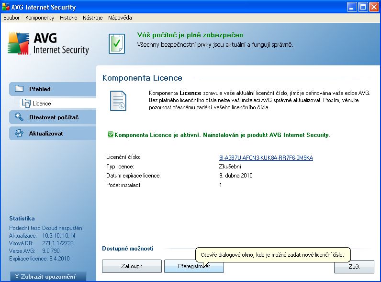Click Poslední test: Dosud nespuštěn
Image resolution: width=381 pixels, height=282 pixels.
[x=45, y=228]
